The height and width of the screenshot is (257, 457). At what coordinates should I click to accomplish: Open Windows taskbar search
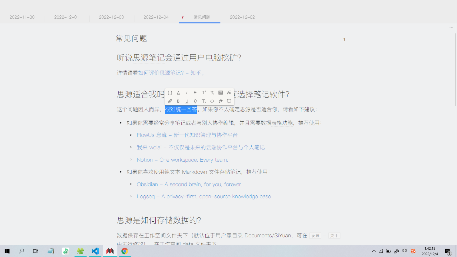click(x=21, y=251)
